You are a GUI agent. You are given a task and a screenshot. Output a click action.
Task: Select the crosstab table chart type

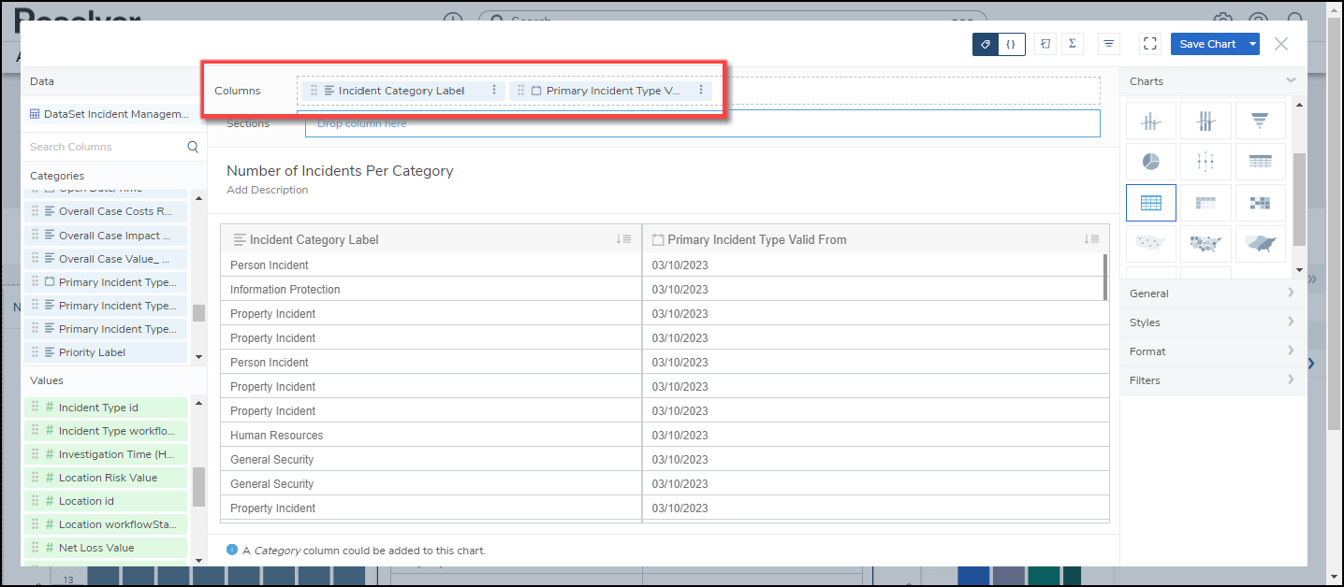[x=1205, y=203]
